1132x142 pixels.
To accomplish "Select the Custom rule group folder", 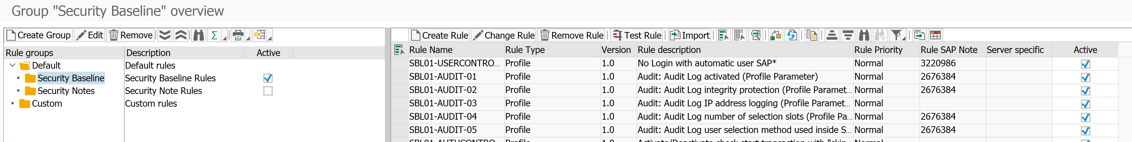I will pos(46,104).
